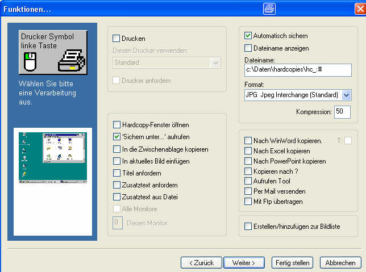Toggle the T: checkbox beside WinWord

click(x=348, y=141)
